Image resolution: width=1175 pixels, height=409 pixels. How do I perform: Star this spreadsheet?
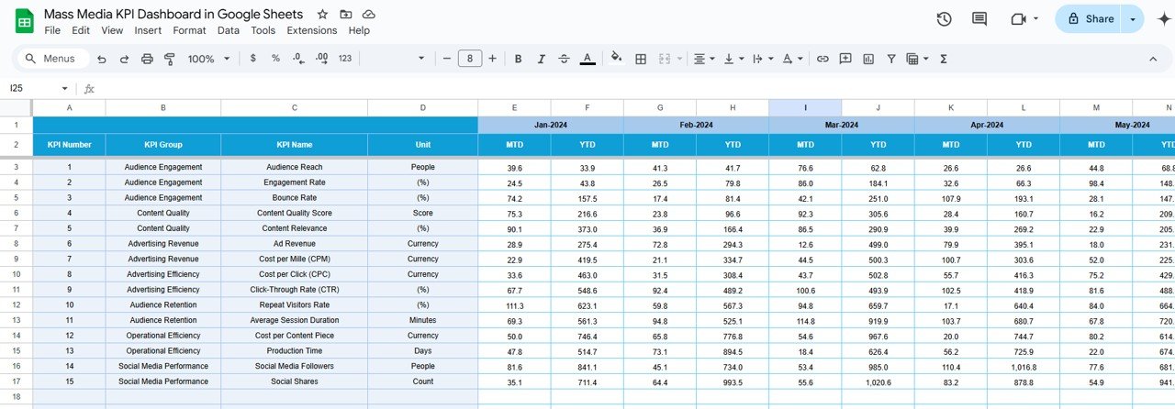pyautogui.click(x=322, y=15)
